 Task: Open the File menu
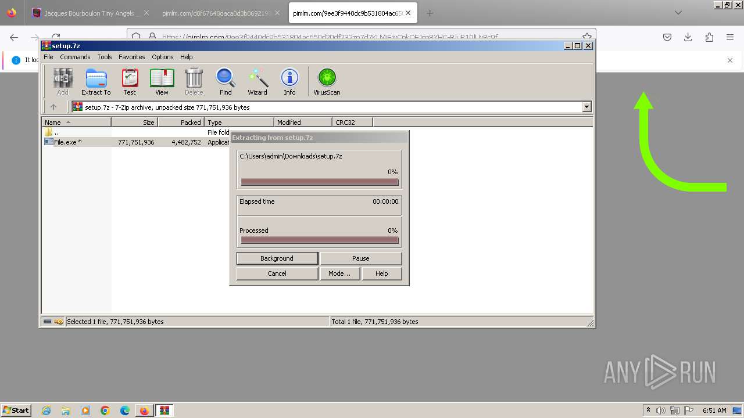pos(48,57)
